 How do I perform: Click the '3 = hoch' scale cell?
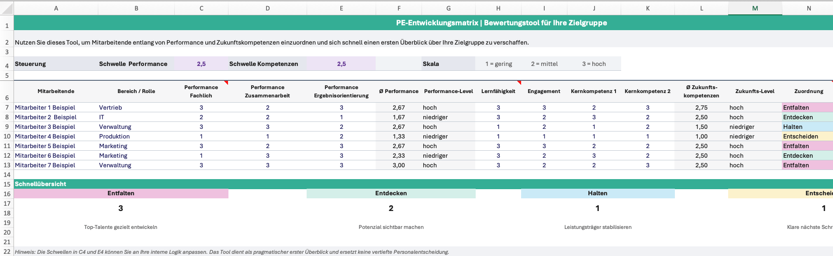click(x=594, y=64)
